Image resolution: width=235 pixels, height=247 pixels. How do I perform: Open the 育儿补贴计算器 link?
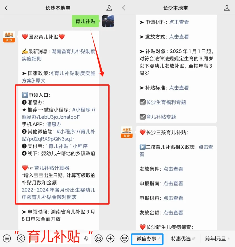click(x=52, y=168)
